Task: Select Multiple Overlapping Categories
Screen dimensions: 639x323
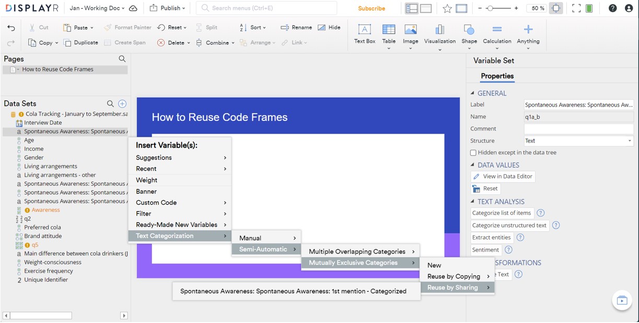Action: 361,252
